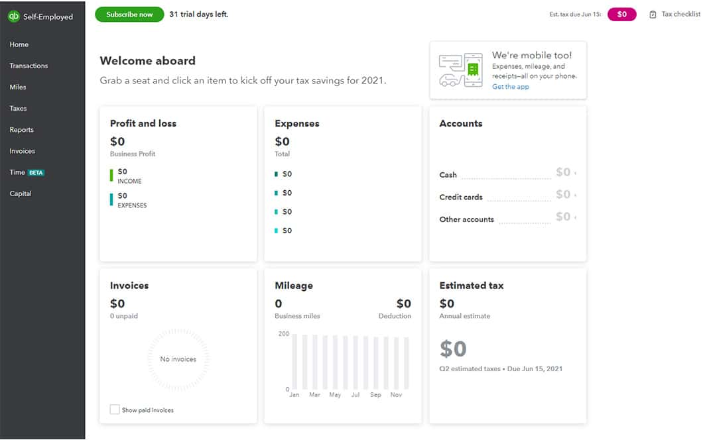The height and width of the screenshot is (440, 703).
Task: Open the Expenses card title
Action: [297, 123]
